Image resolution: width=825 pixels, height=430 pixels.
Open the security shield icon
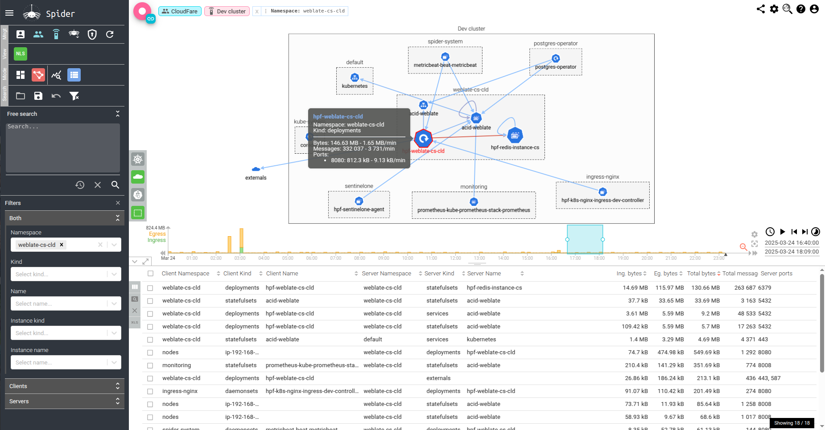coord(92,34)
